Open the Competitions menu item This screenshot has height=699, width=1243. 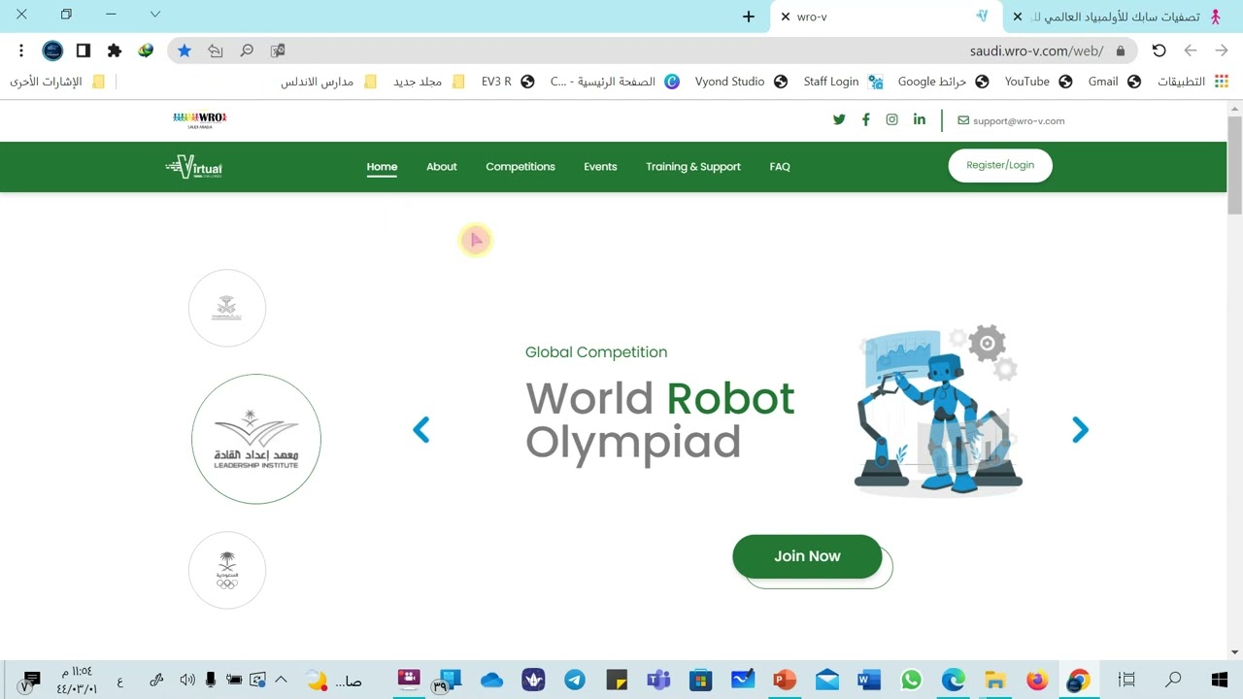click(521, 167)
